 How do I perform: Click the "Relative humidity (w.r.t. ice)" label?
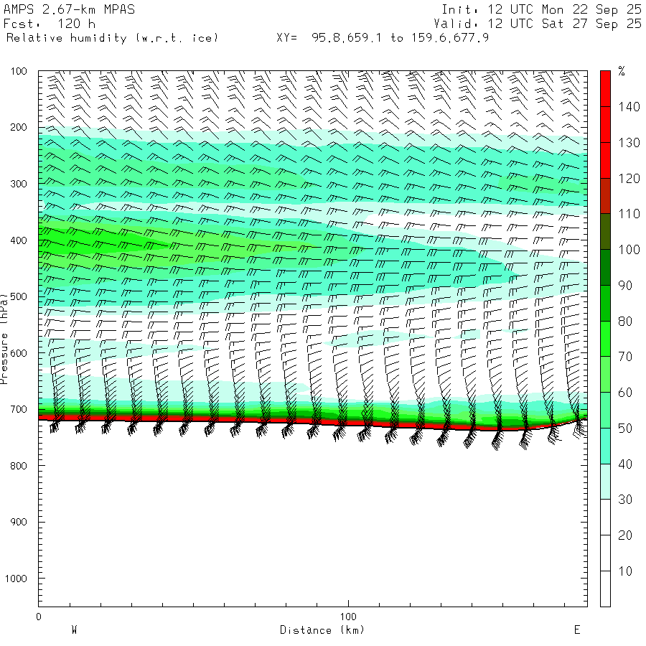[112, 38]
